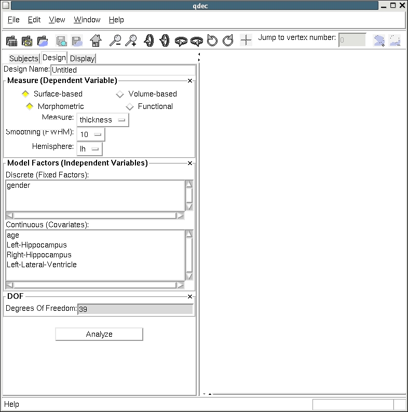Click the Design Name input field

[123, 70]
